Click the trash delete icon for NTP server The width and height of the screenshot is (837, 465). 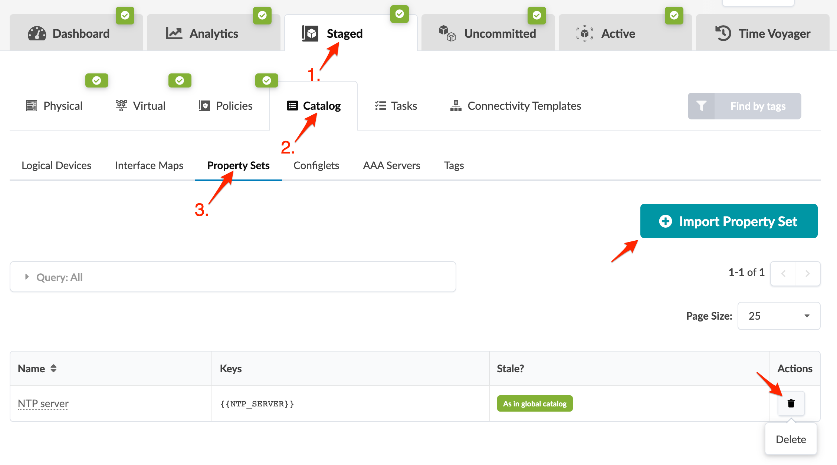click(x=791, y=403)
